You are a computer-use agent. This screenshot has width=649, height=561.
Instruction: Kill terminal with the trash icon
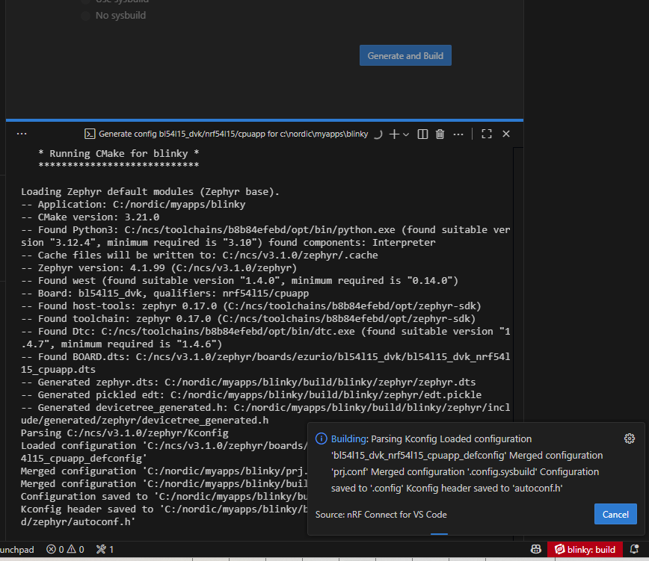[x=440, y=134]
